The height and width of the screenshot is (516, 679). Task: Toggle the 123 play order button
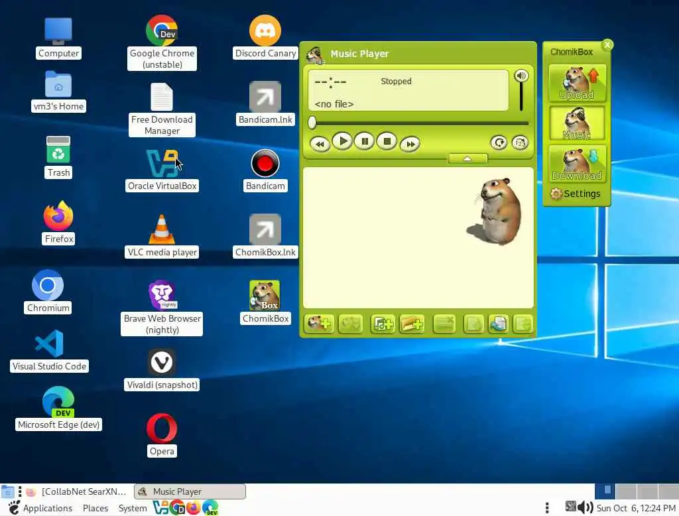tap(520, 143)
